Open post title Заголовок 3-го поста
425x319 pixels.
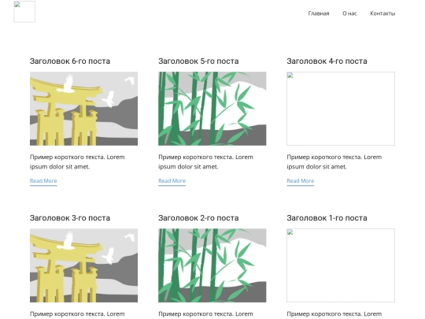point(70,218)
